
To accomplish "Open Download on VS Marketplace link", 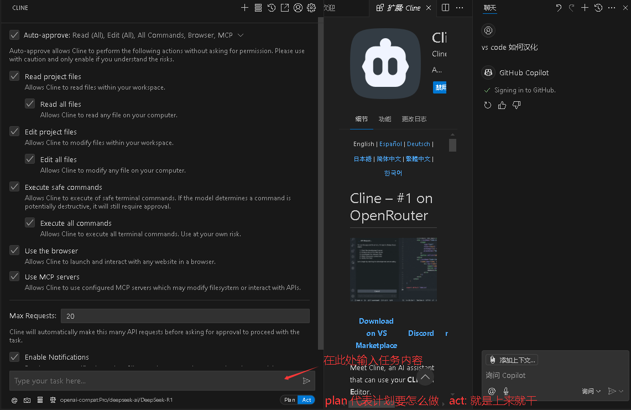I will click(x=376, y=333).
